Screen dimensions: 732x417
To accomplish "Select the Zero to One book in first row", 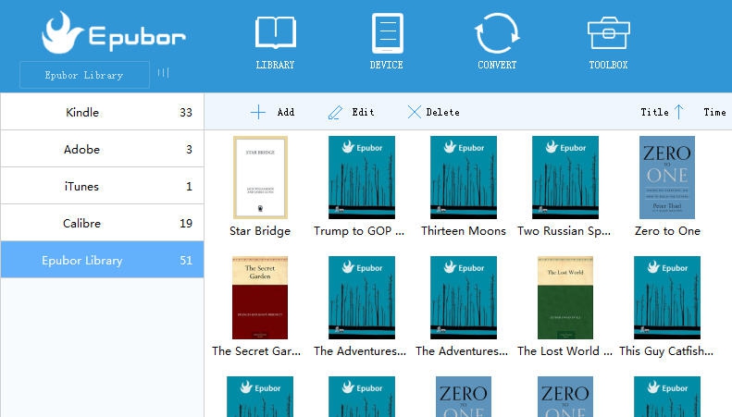I will pyautogui.click(x=667, y=178).
